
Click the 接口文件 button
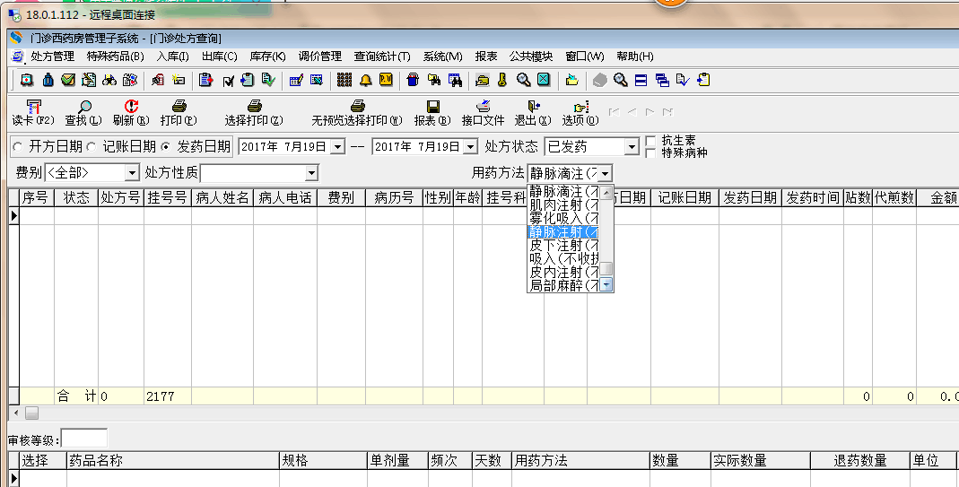click(484, 113)
